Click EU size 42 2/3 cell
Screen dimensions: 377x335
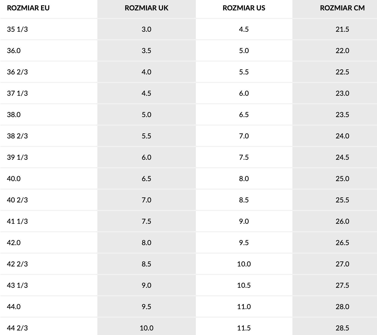coord(17,264)
